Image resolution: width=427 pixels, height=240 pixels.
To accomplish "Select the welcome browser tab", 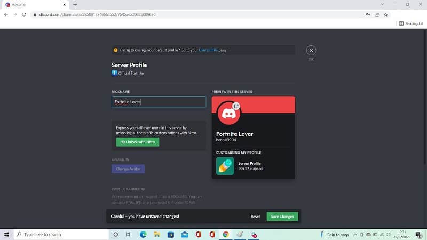I will (x=35, y=5).
